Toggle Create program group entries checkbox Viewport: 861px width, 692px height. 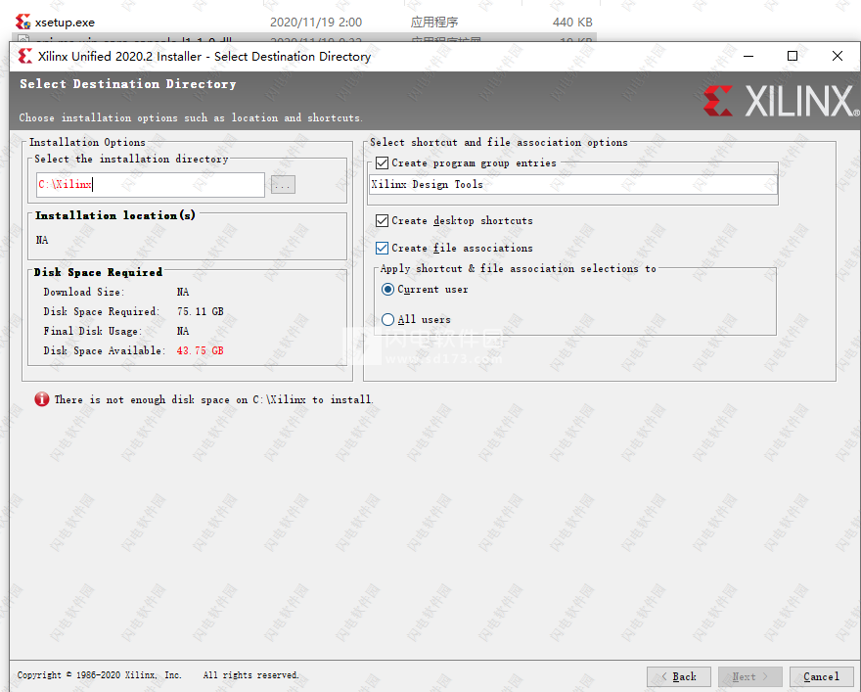pos(383,163)
